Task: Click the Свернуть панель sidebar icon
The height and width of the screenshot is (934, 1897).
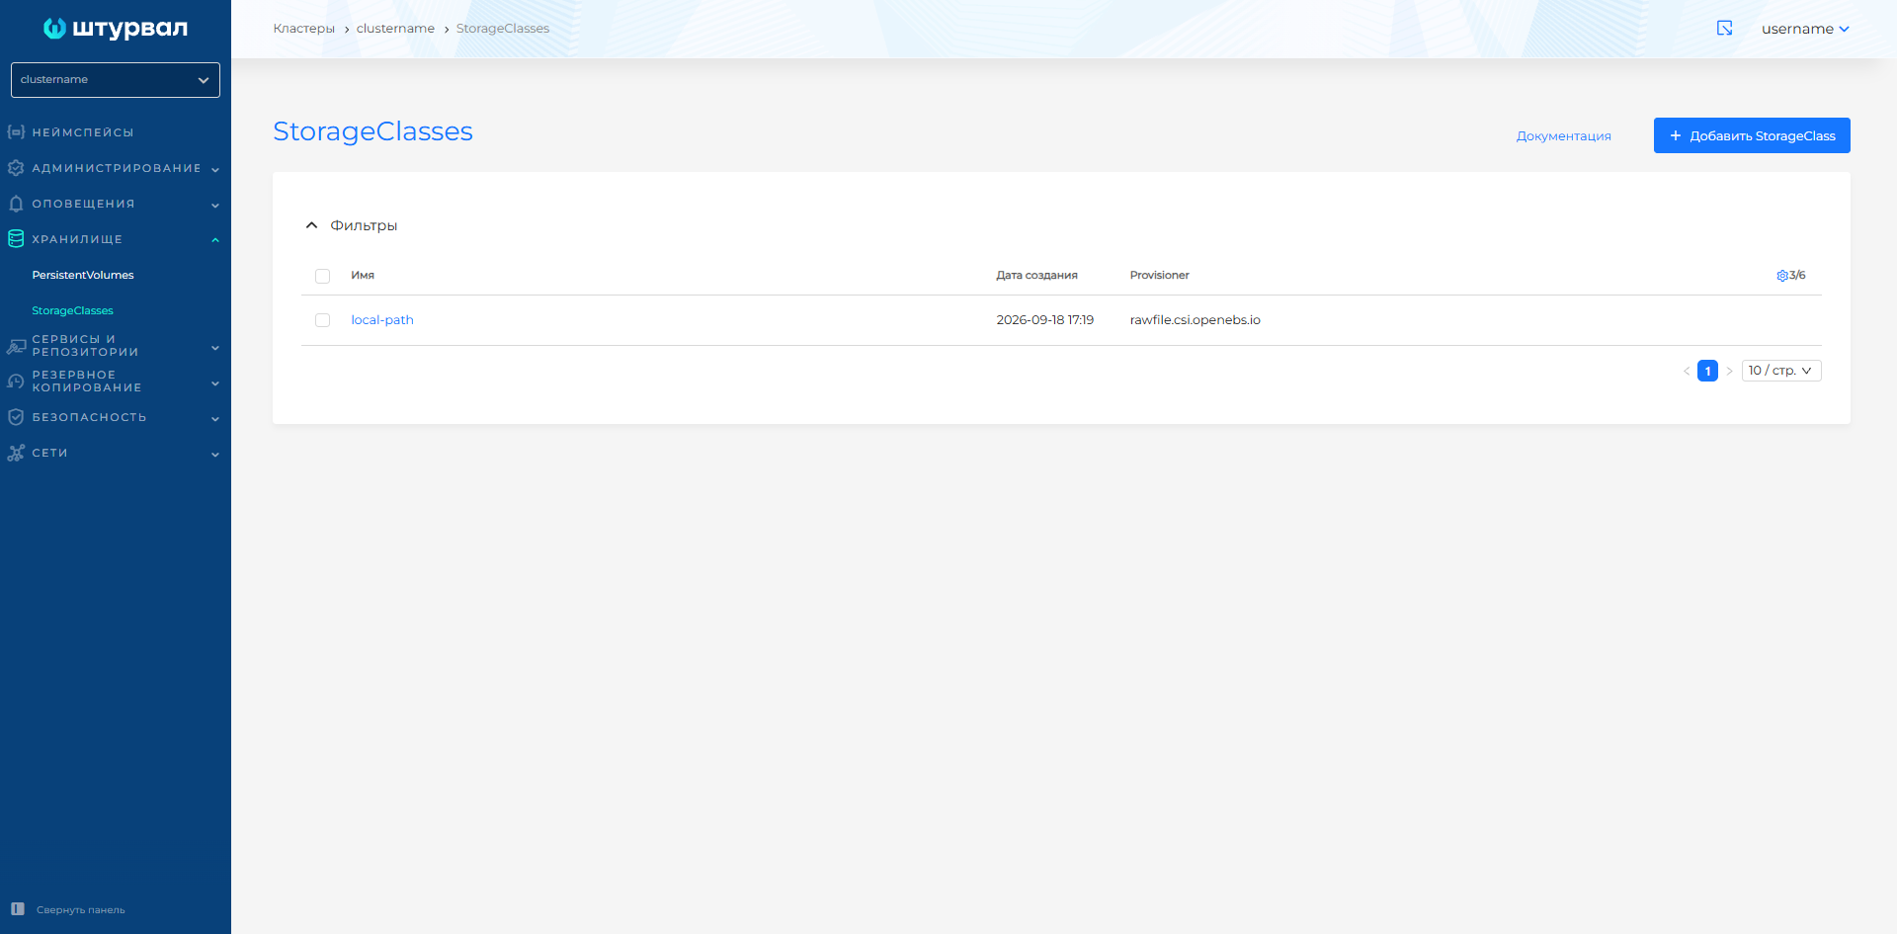Action: [18, 909]
